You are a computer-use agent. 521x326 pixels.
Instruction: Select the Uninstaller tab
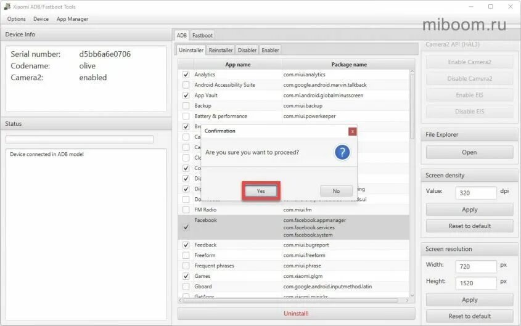(191, 50)
